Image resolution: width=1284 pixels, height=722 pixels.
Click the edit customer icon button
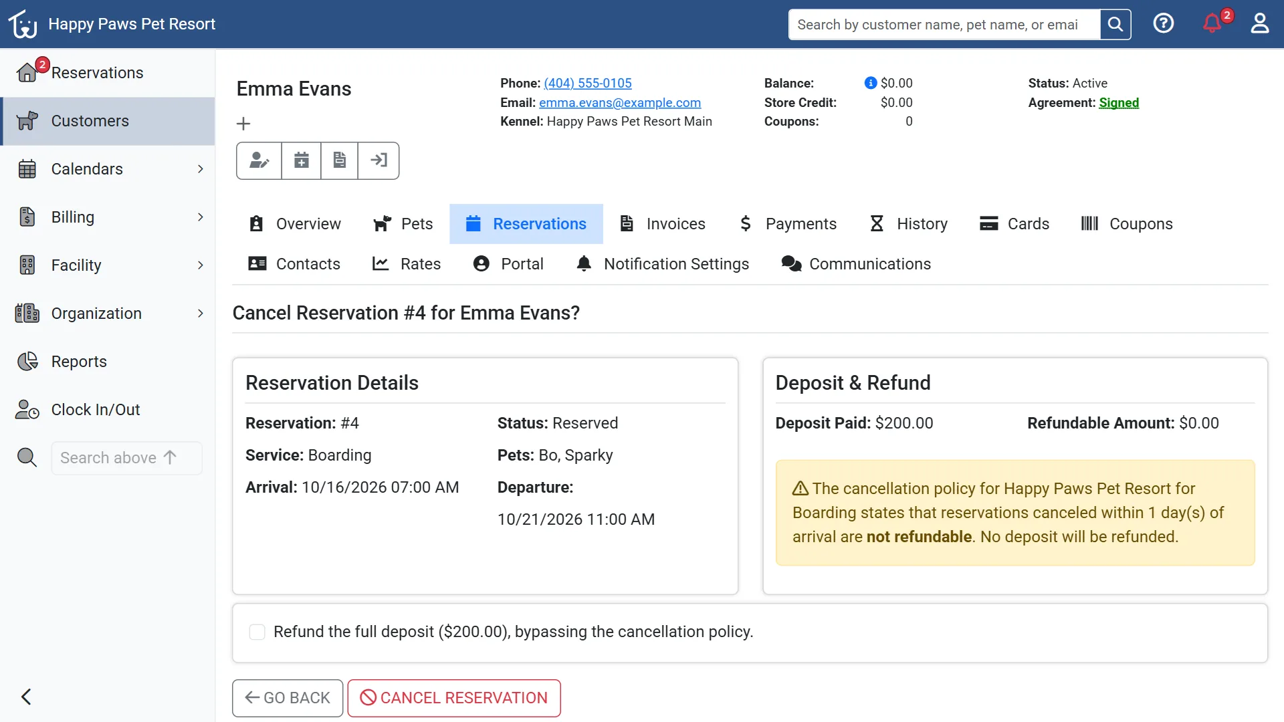(259, 160)
